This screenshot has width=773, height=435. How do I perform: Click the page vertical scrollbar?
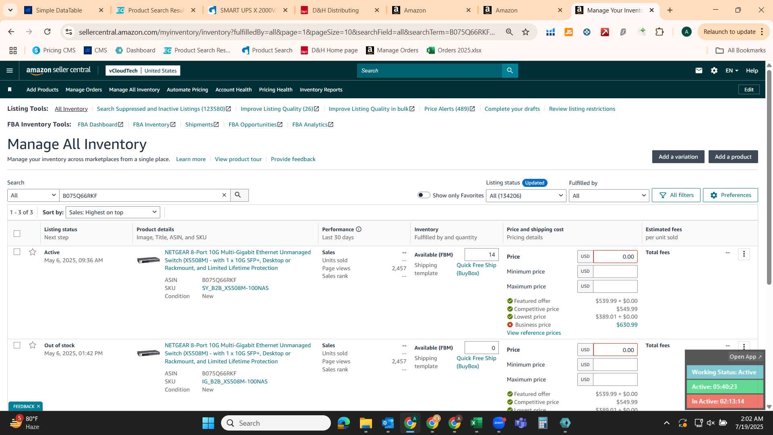pyautogui.click(x=769, y=177)
